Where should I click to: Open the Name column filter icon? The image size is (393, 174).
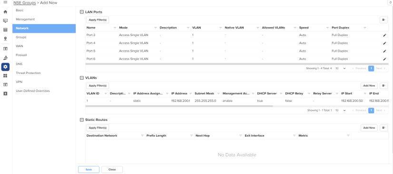click(115, 27)
